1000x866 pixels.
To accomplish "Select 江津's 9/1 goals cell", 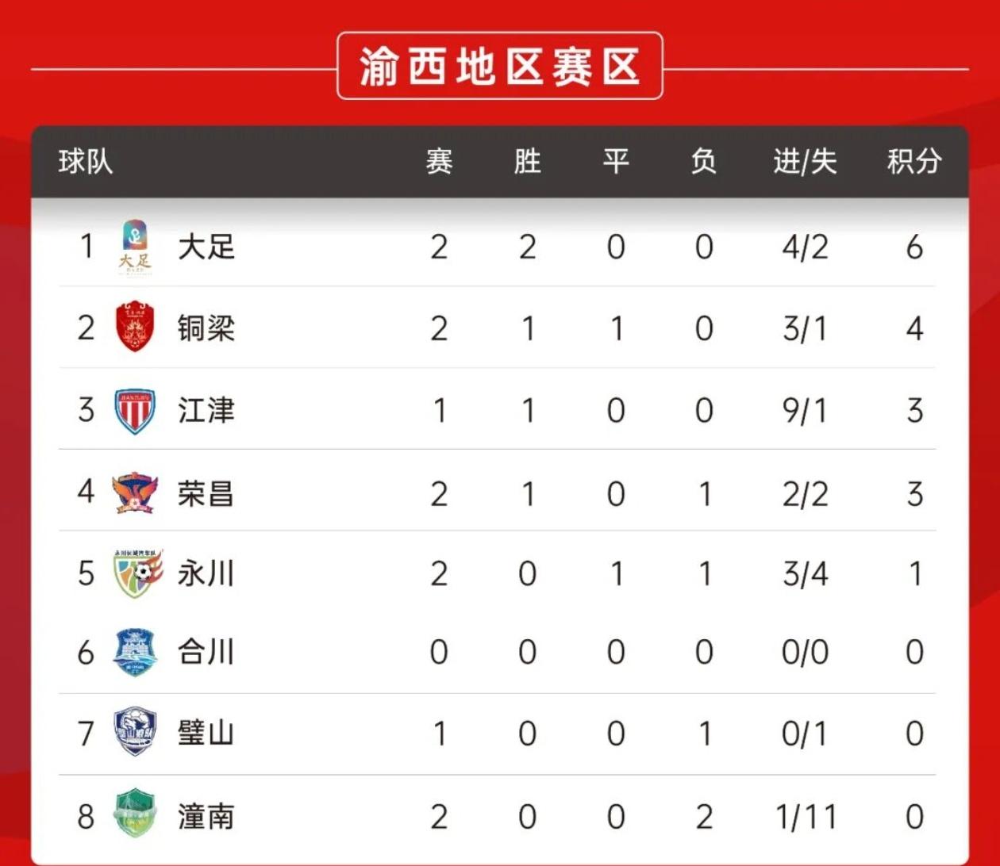I will pyautogui.click(x=805, y=411).
